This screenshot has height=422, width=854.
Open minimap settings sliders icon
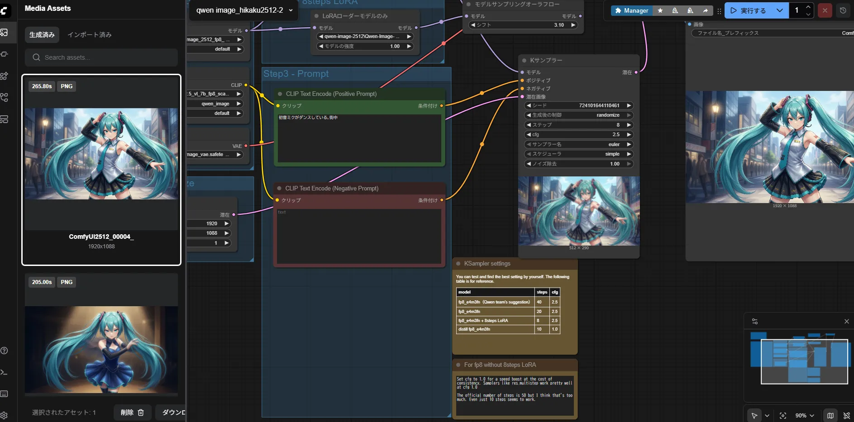pyautogui.click(x=755, y=321)
